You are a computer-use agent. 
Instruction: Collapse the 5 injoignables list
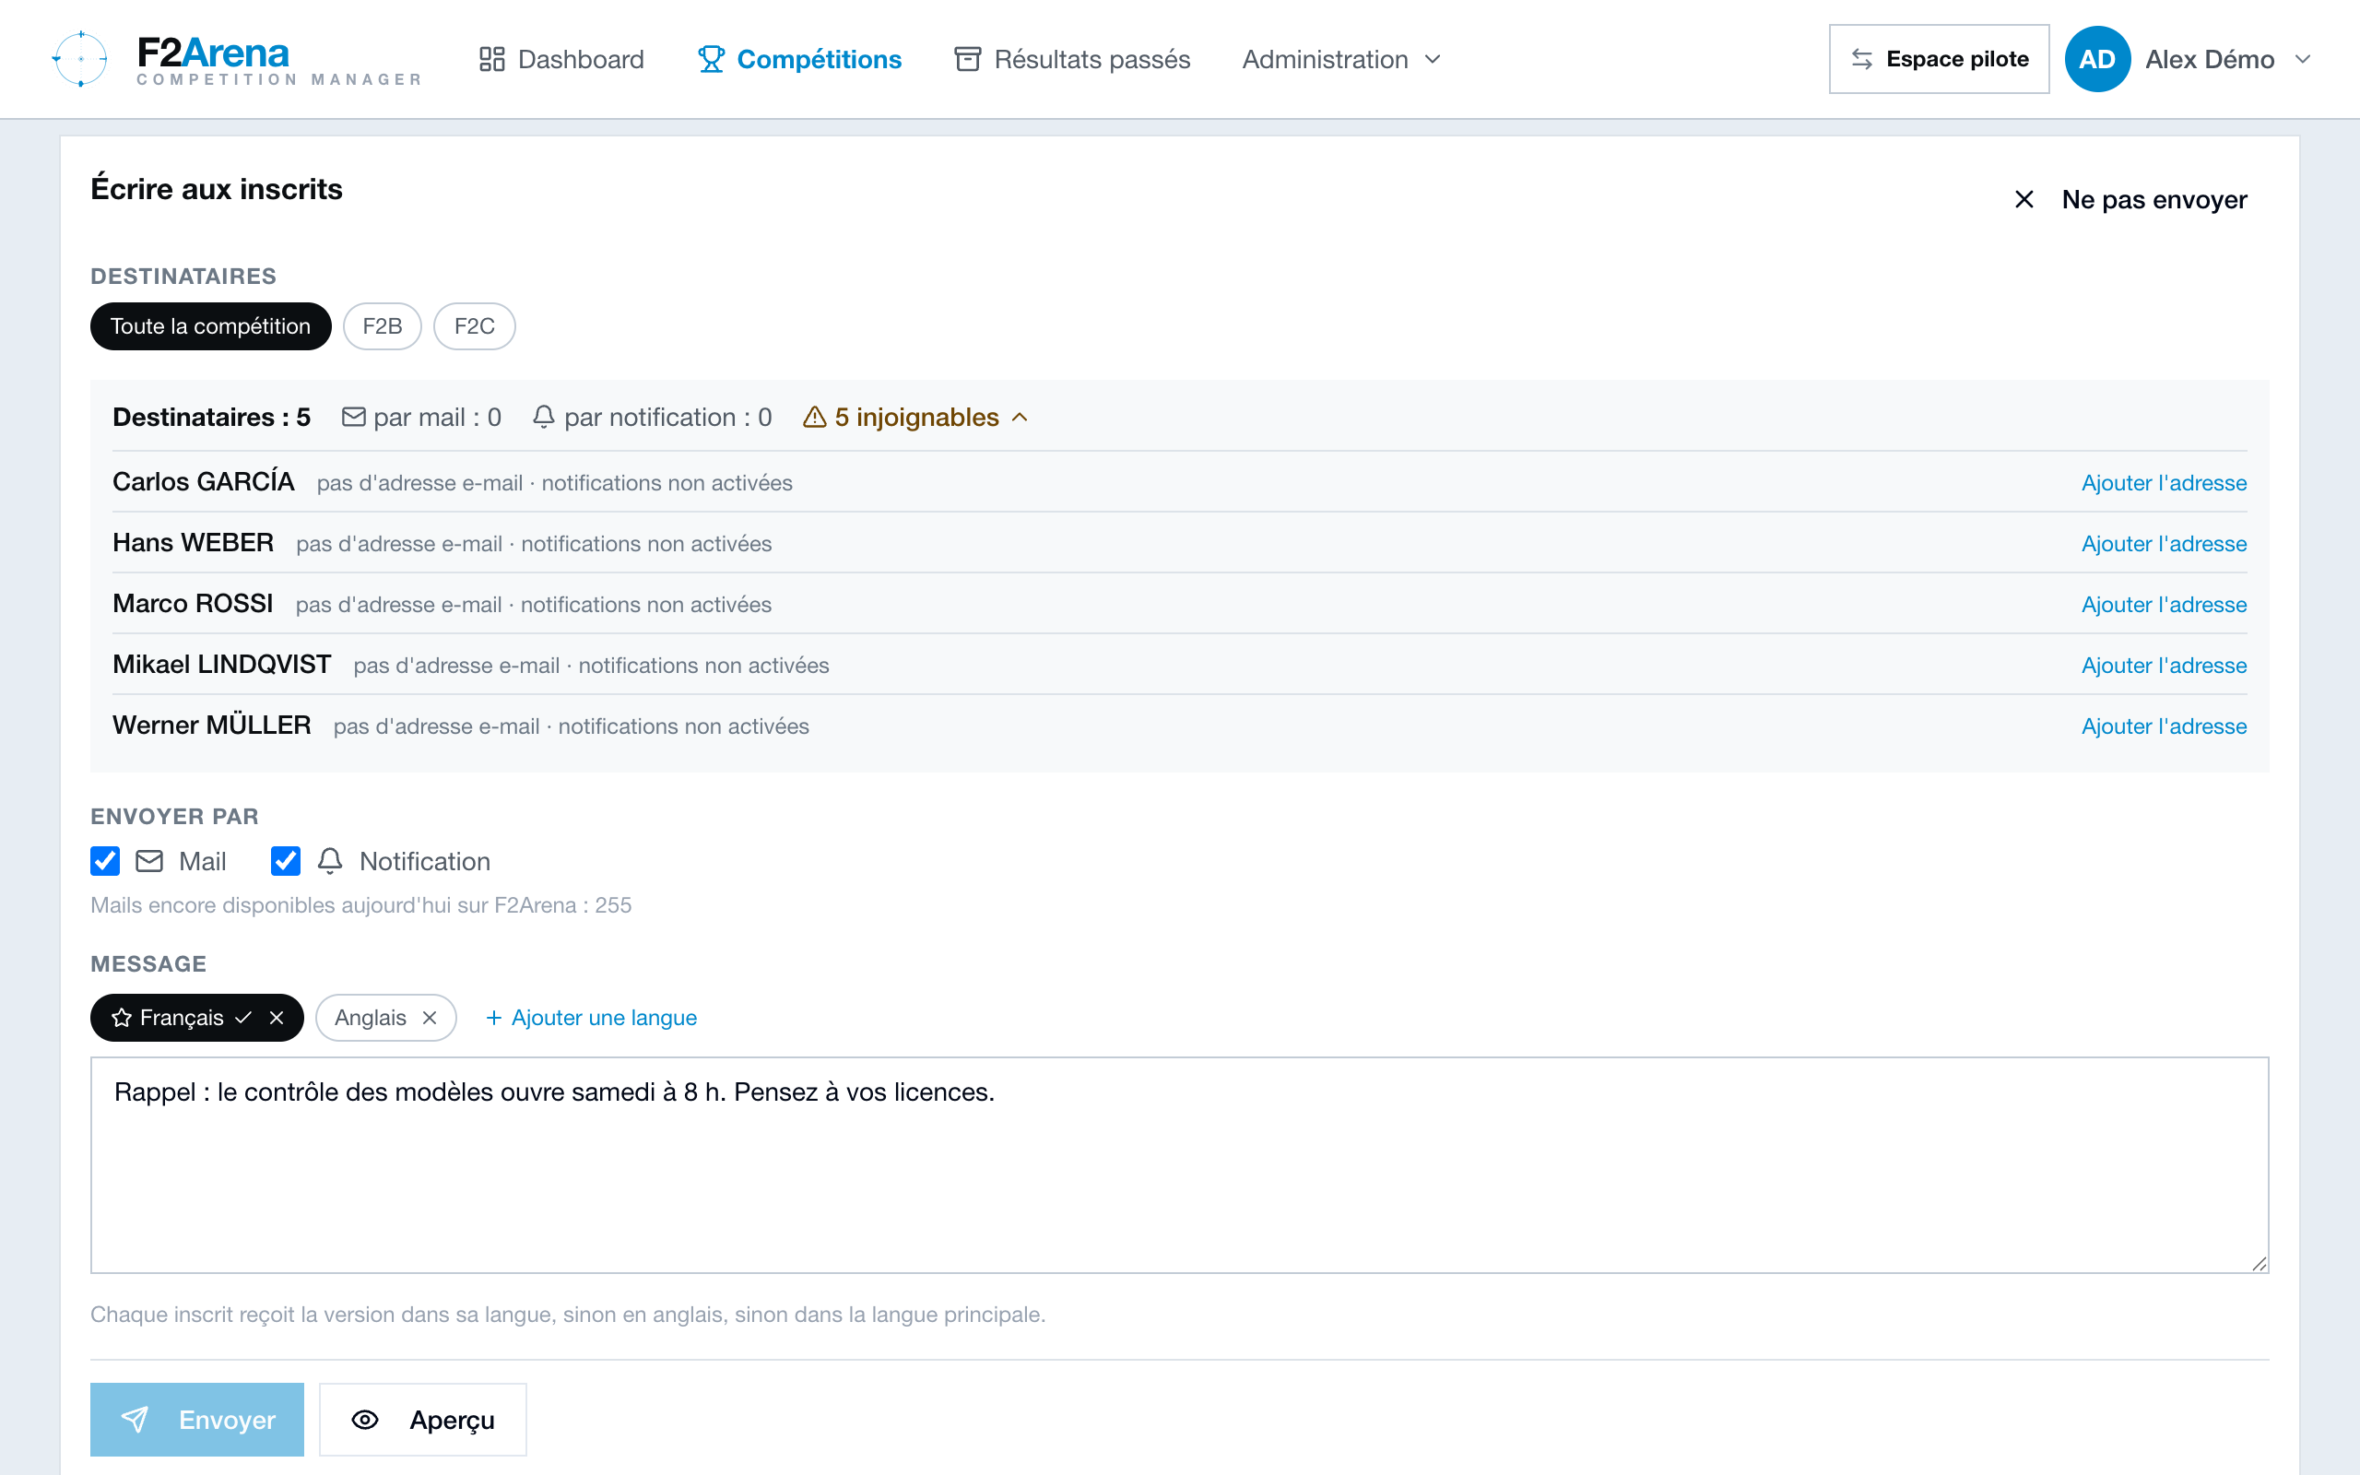915,418
